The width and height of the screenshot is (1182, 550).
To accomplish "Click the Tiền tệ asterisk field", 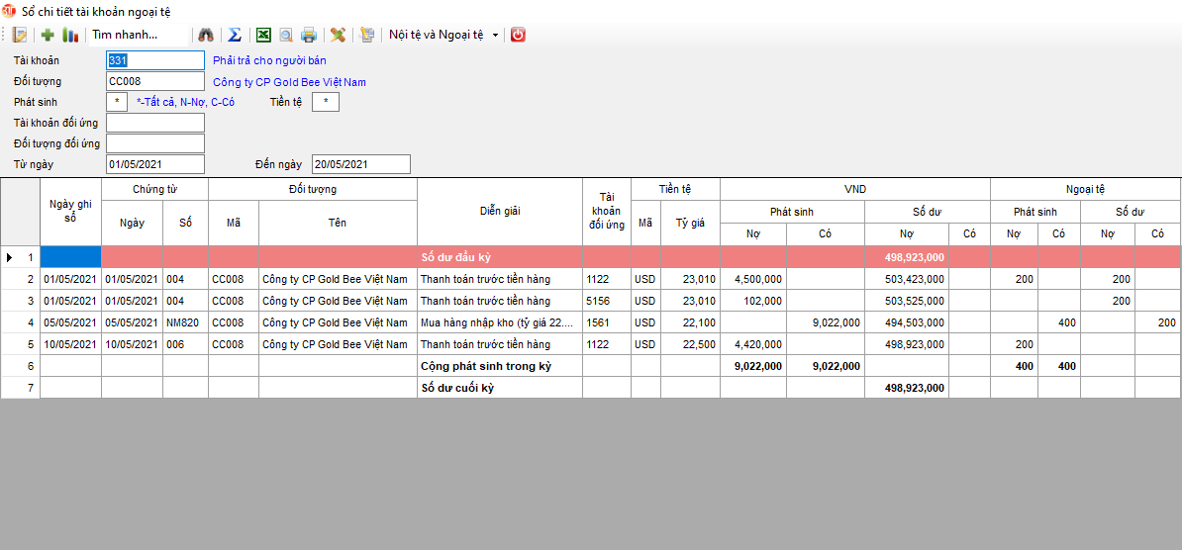I will 325,102.
